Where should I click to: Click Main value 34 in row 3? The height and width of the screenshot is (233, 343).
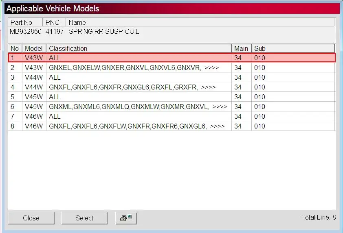238,78
